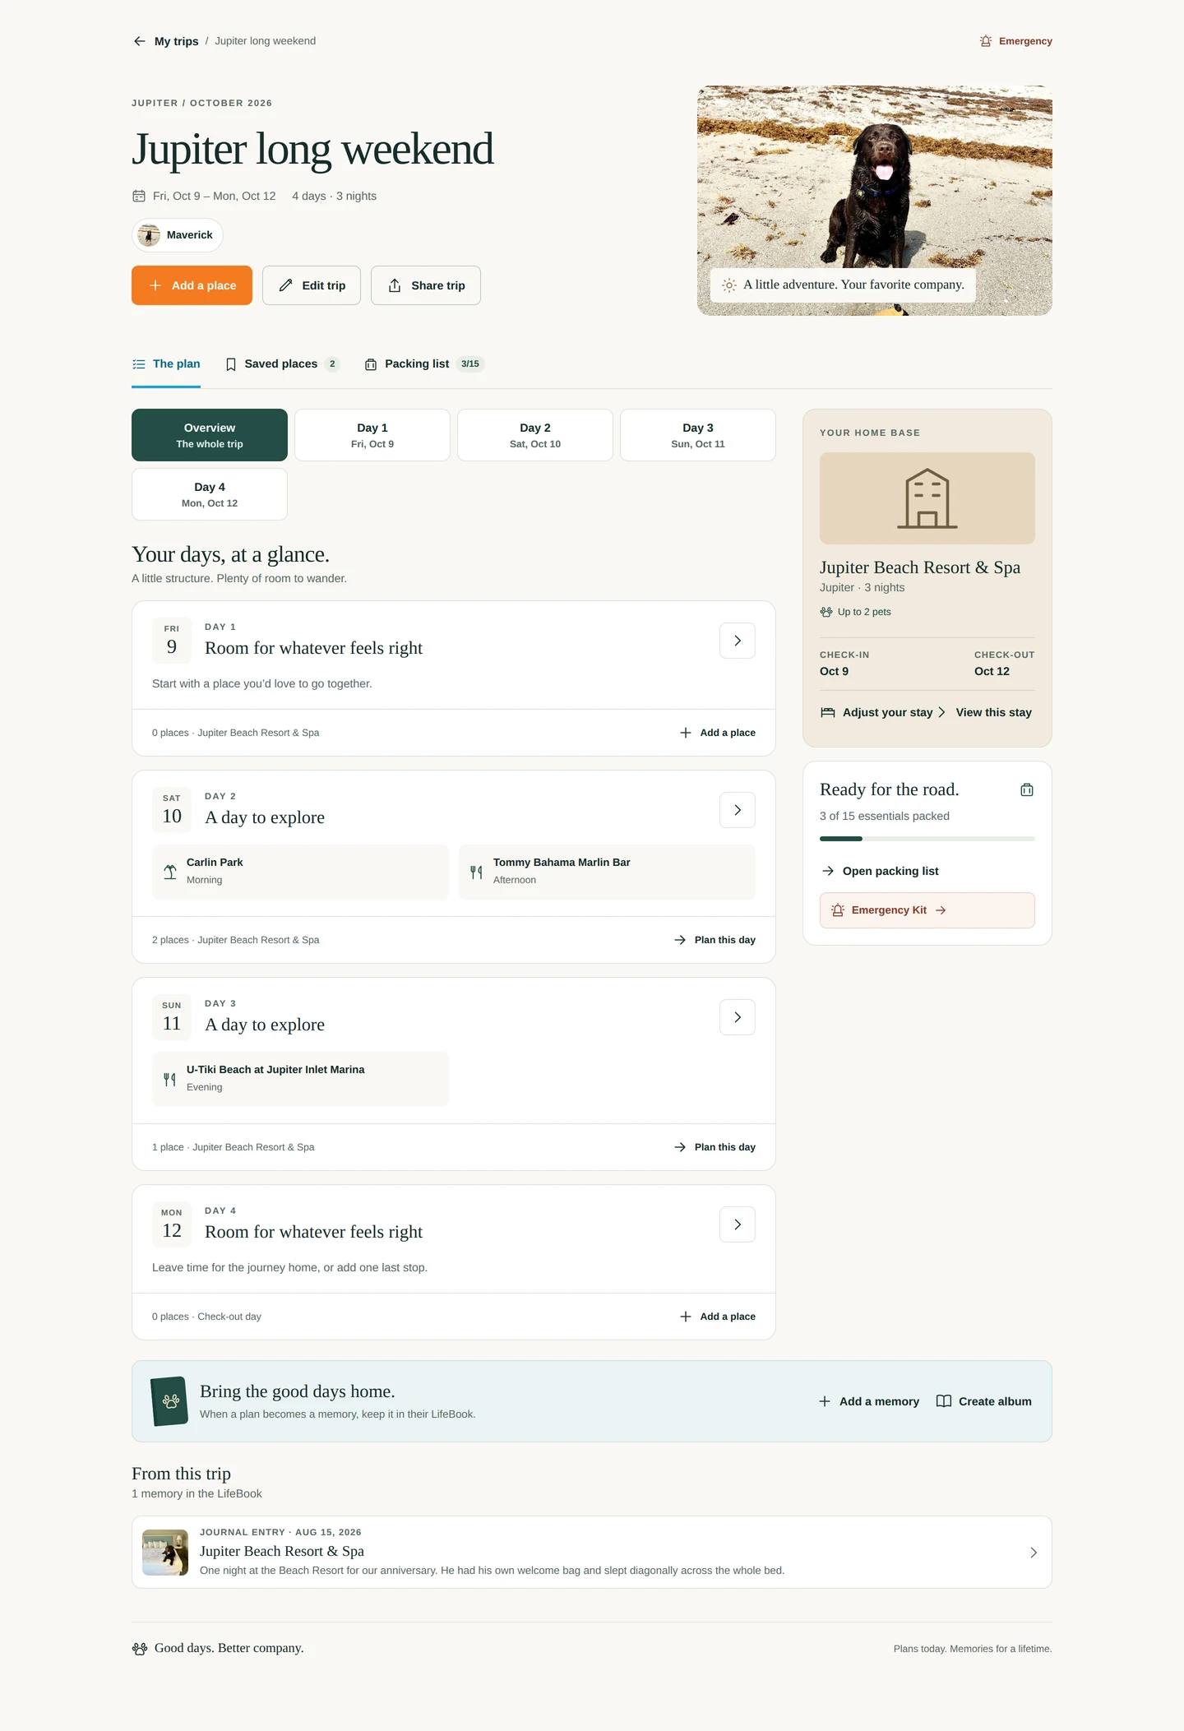Expand Day 3 card with its chevron
The image size is (1184, 1731).
tap(738, 1017)
